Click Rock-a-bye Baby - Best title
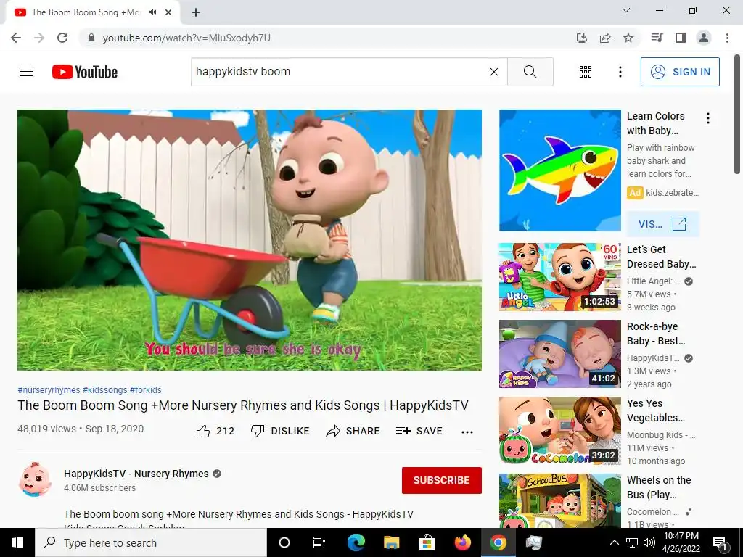Viewport: 743px width, 557px height. click(656, 334)
